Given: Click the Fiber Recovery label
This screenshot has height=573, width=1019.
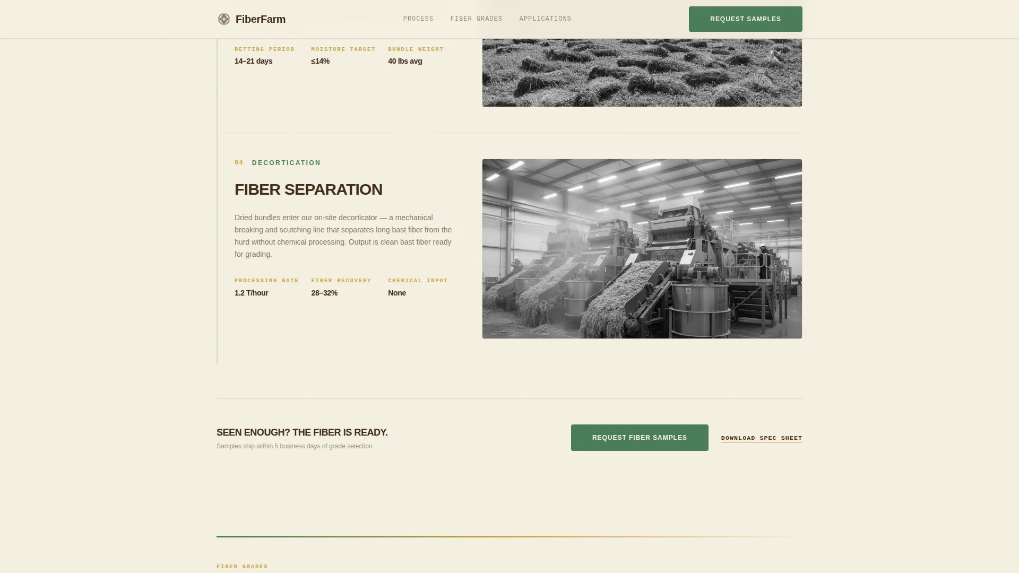Looking at the screenshot, I should [x=341, y=281].
